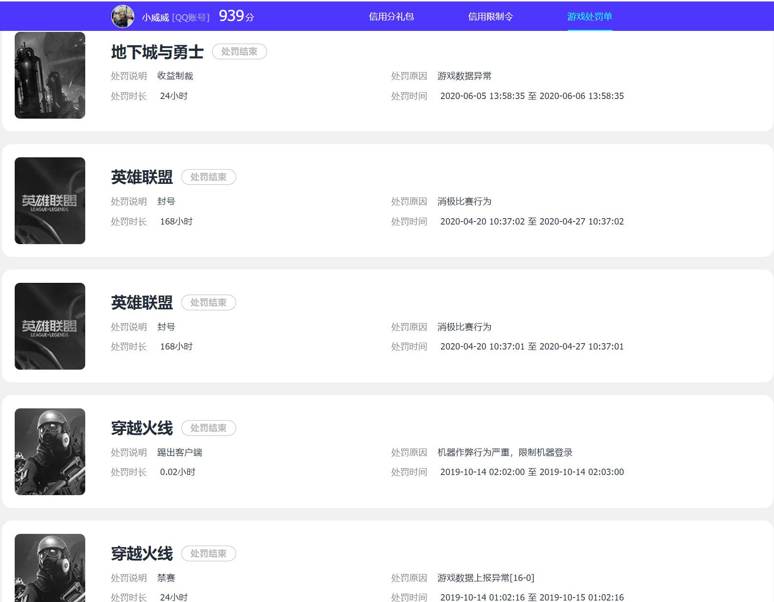Click 穿越火线 cover thumbnail for the 禁赛 penalty
This screenshot has width=774, height=602.
(x=50, y=568)
